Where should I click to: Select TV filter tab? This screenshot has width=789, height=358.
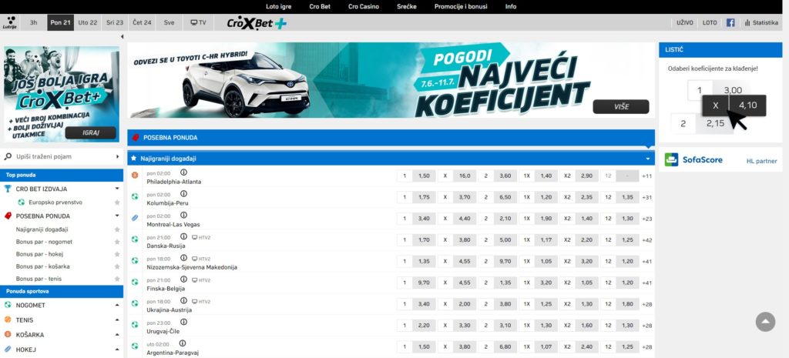(198, 22)
